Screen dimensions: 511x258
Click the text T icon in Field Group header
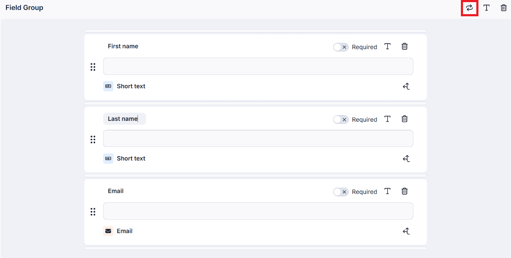click(487, 8)
